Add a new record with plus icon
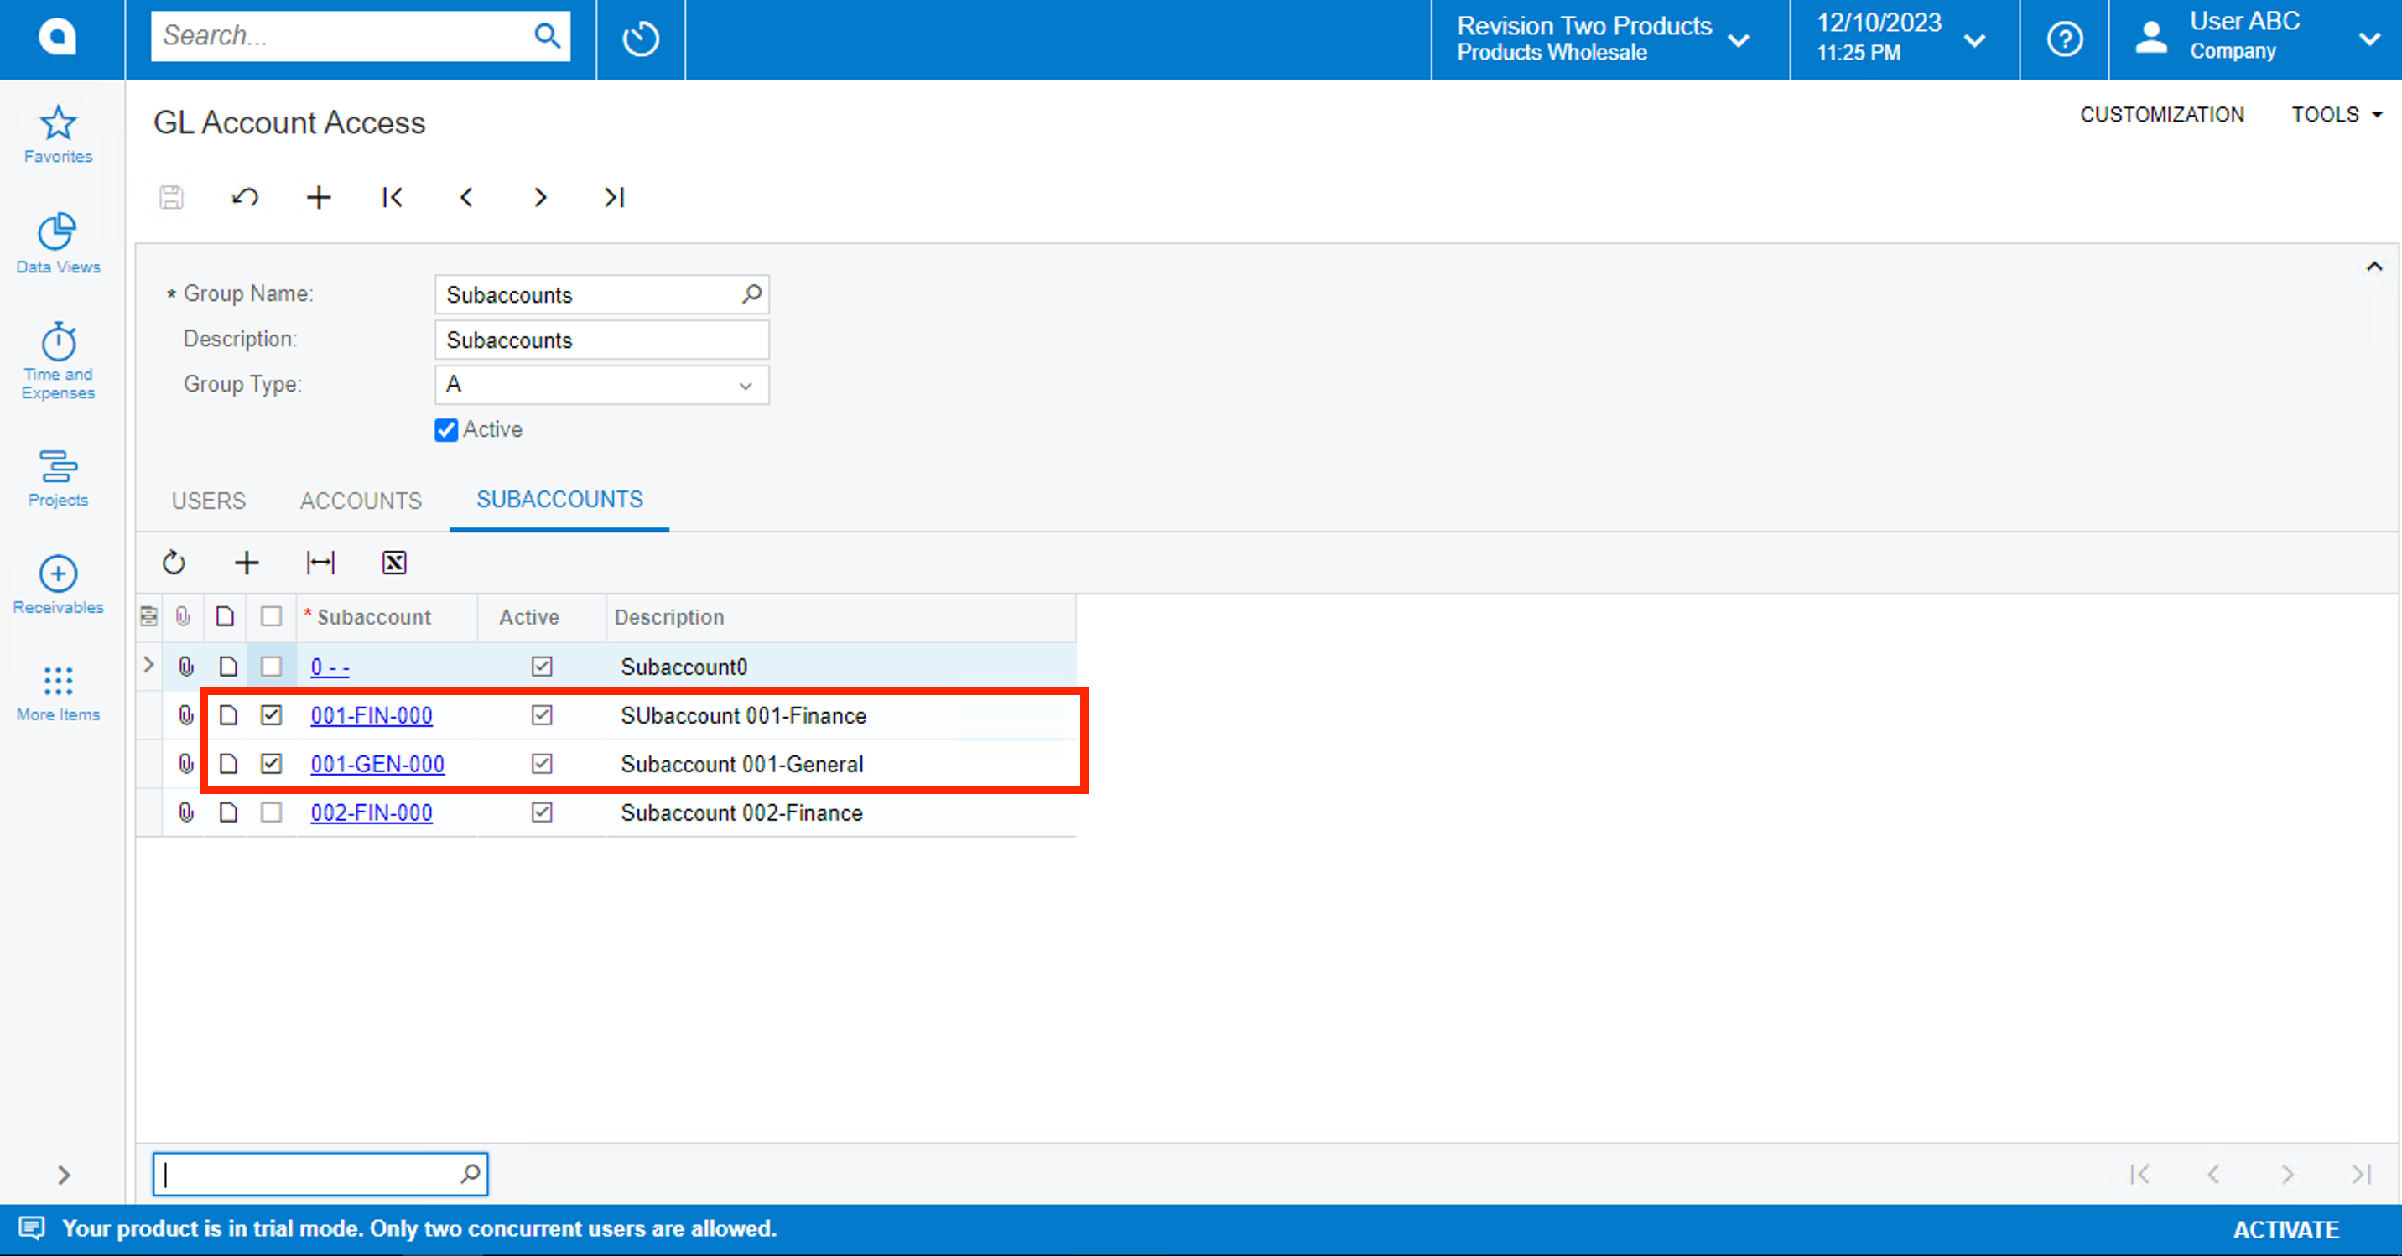 click(x=319, y=197)
